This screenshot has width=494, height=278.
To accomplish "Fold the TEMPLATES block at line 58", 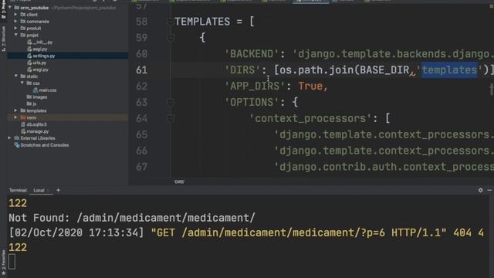I will 171,22.
